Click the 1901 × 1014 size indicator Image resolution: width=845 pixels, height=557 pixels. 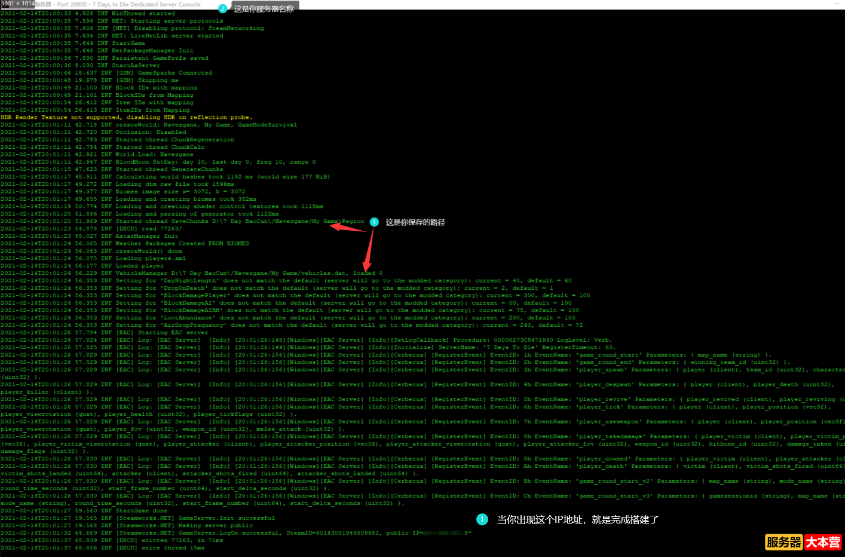tap(17, 4)
